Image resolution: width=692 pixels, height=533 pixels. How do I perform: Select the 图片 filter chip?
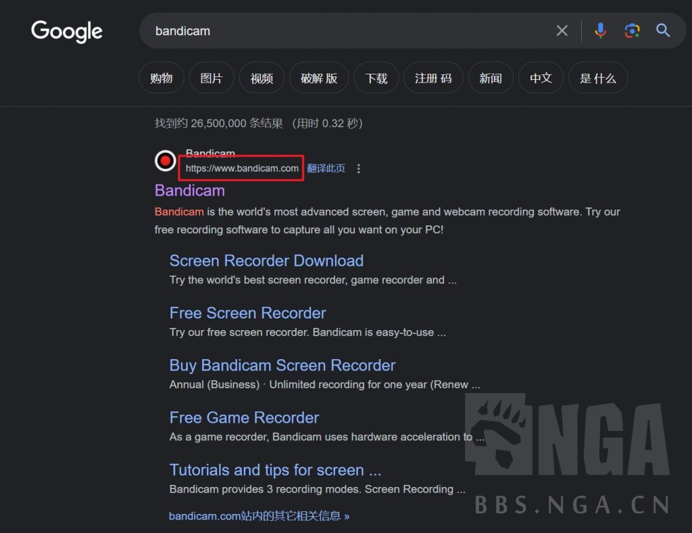[x=212, y=78]
